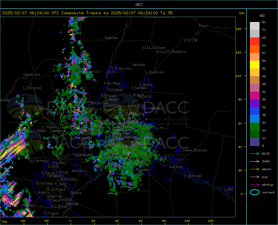278x225 pixels.
Task: Click the magenta 42 dBZ legend swatch
Action: 255,96
